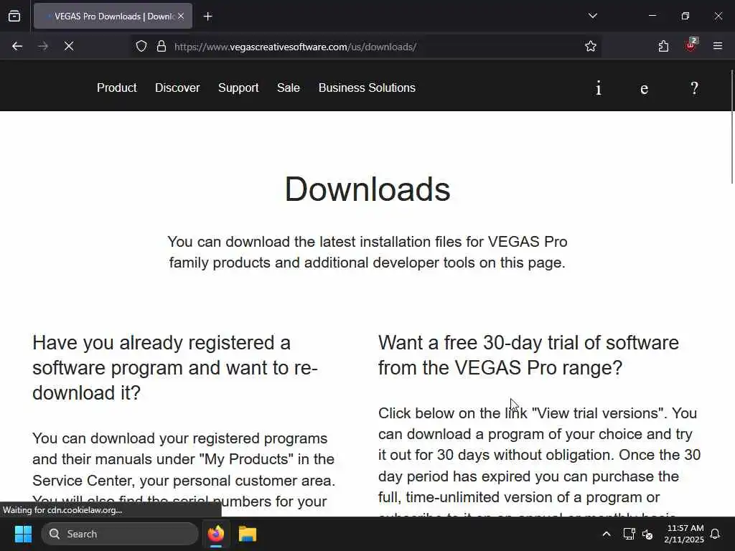The width and height of the screenshot is (735, 551).
Task: Open the Discover menu
Action: click(177, 88)
